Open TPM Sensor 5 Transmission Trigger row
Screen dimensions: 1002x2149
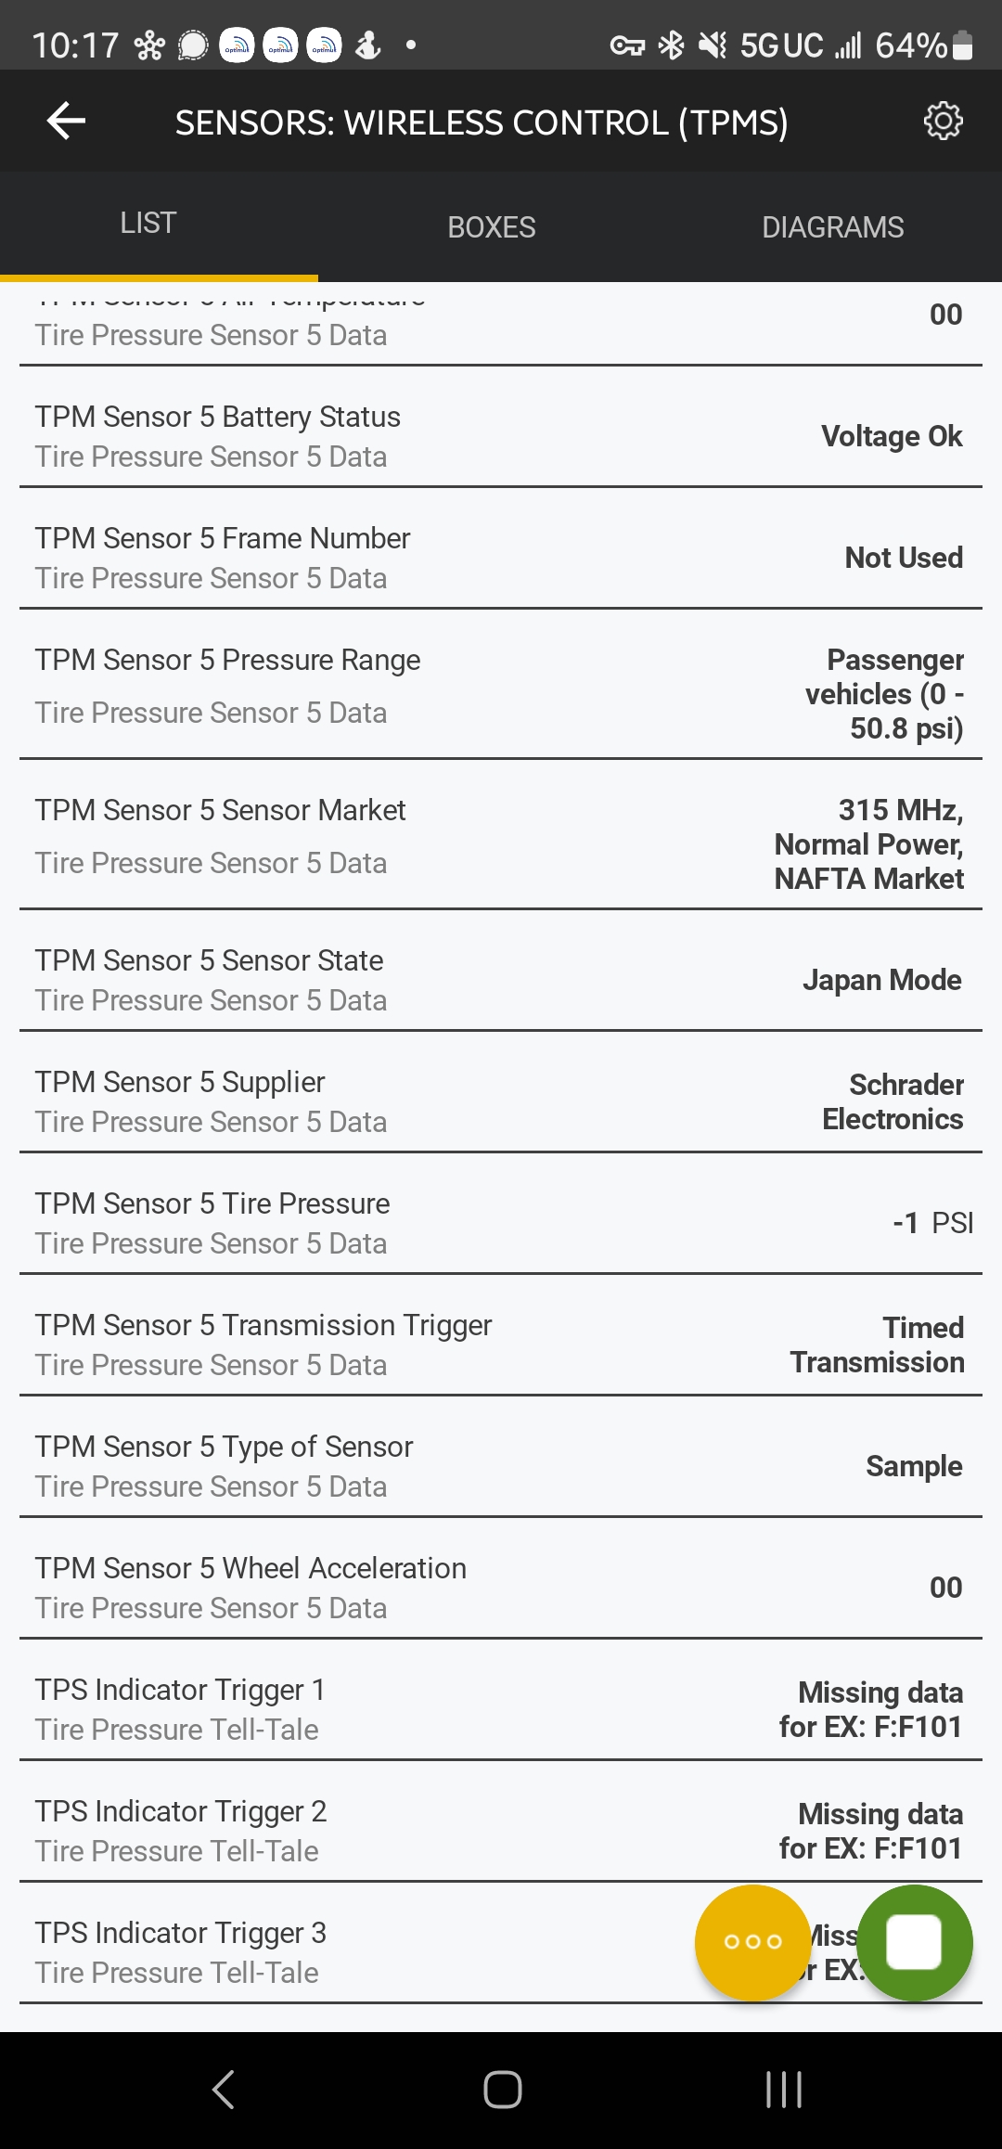tap(501, 1345)
